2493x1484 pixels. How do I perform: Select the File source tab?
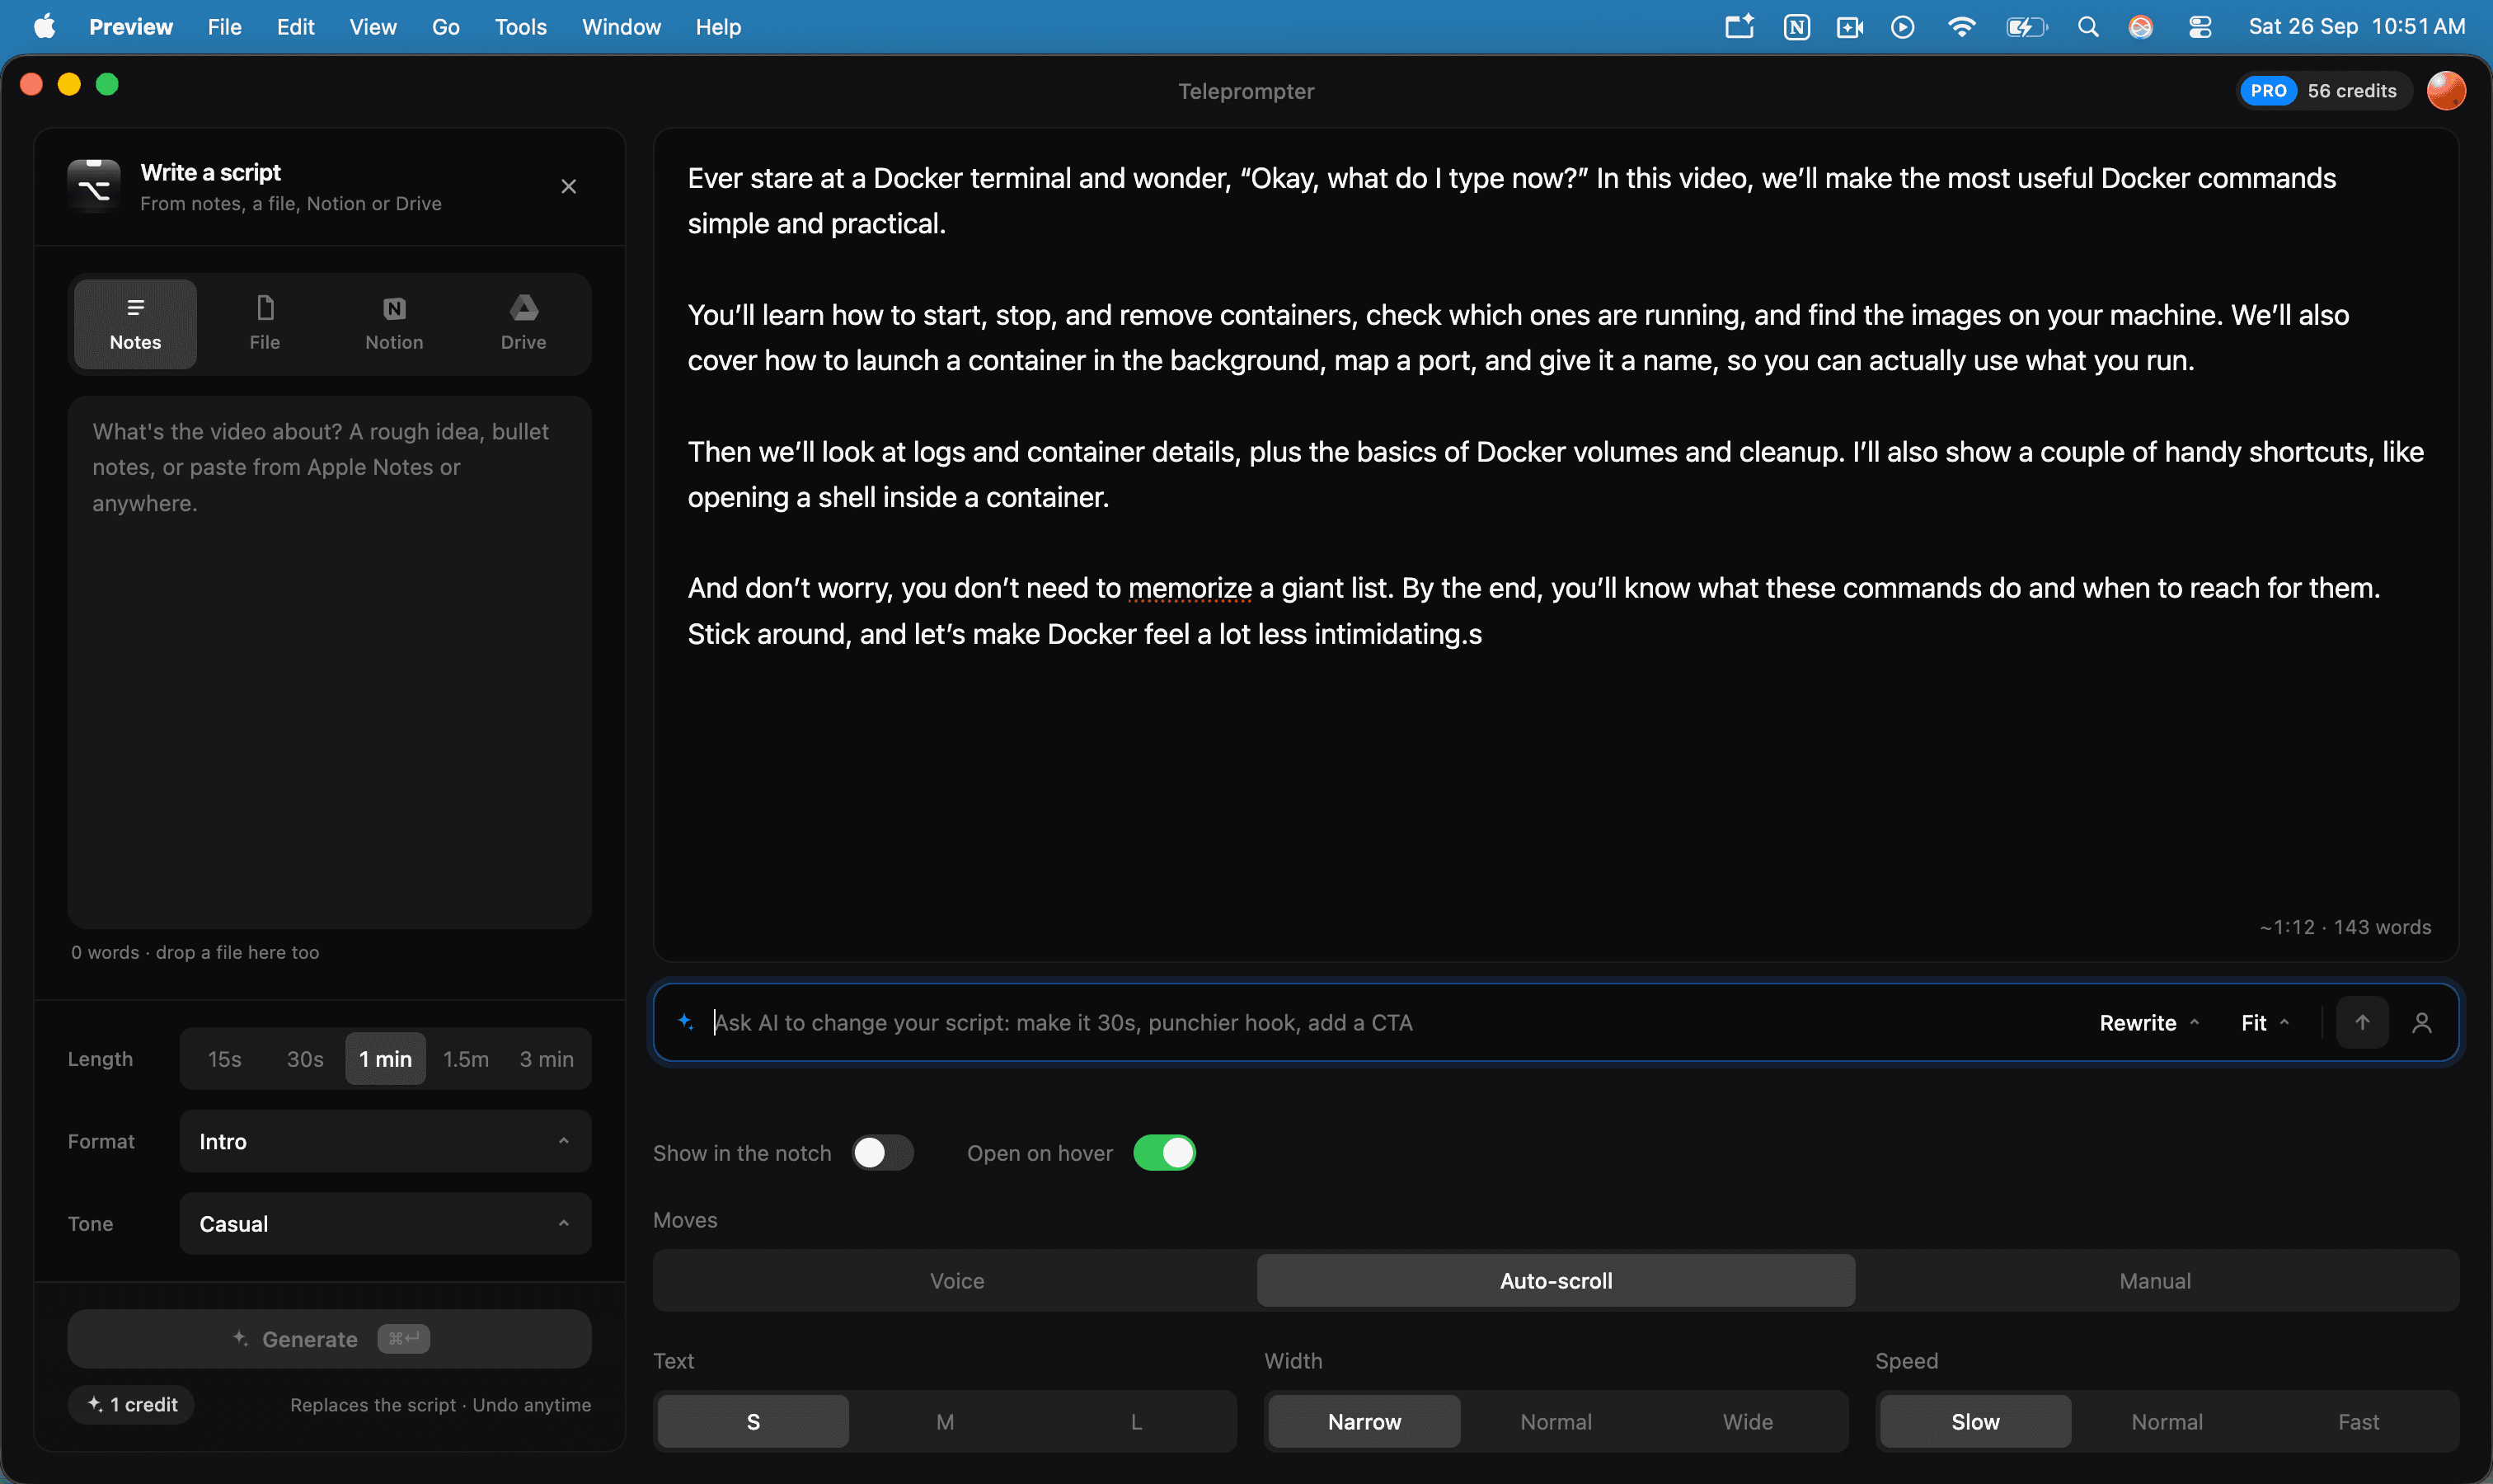pyautogui.click(x=264, y=324)
